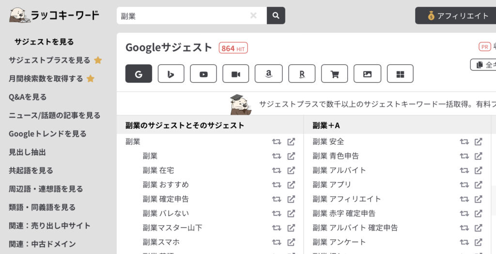496x254 pixels.
Task: Click the 副業 アプリ keyword text
Action: point(332,184)
